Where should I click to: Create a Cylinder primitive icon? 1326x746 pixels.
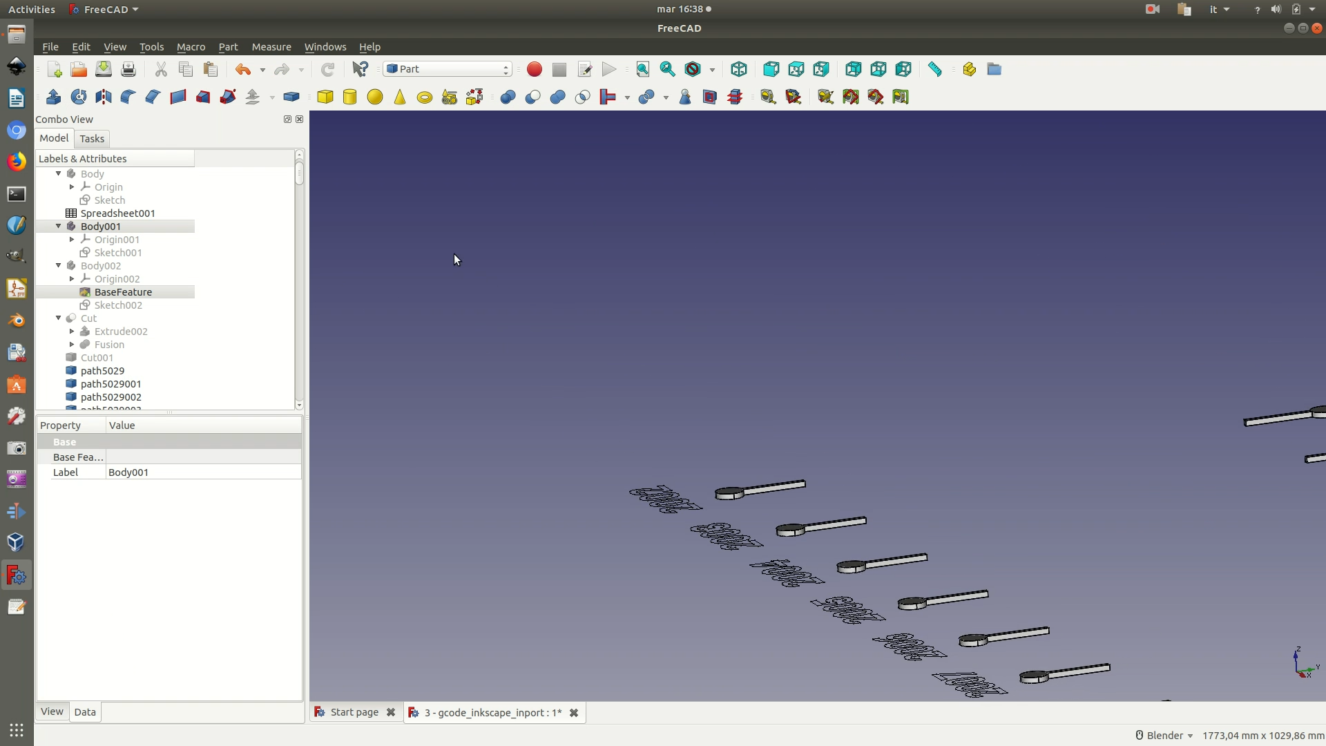[x=350, y=97]
